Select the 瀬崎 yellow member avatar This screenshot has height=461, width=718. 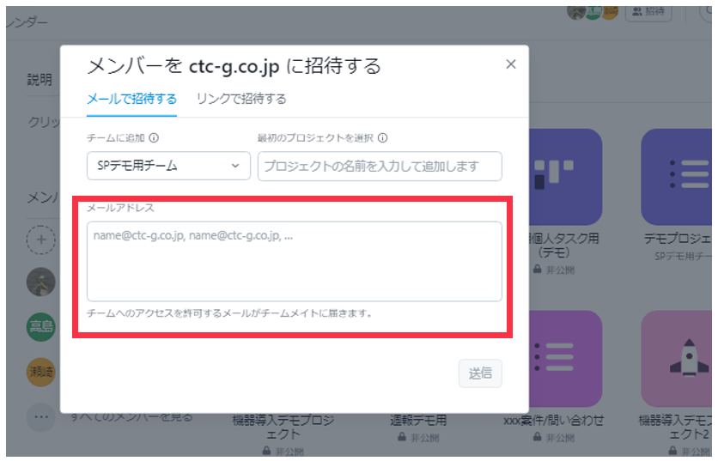click(x=40, y=372)
